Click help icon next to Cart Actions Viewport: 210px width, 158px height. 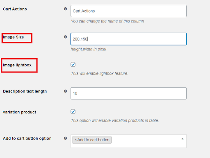pyautogui.click(x=65, y=9)
